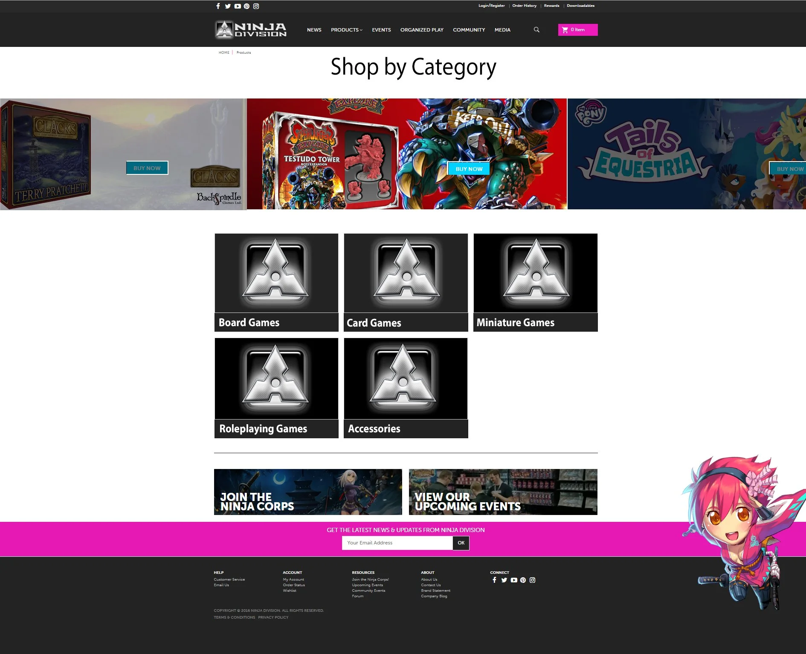Click the footer Facebook icon

[494, 580]
